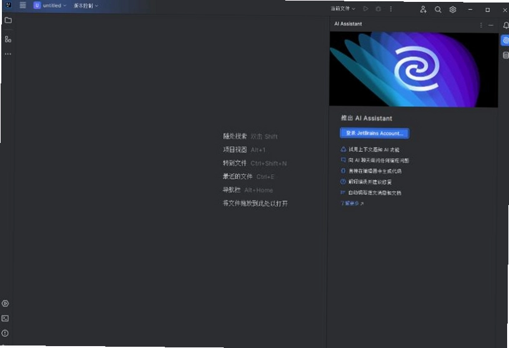
Task: Click the 向 AI 聊天 feature line
Action: (x=375, y=161)
